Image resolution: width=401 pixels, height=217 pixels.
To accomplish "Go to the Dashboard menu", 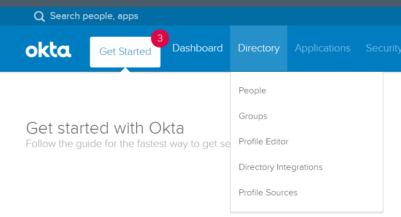I will click(197, 48).
